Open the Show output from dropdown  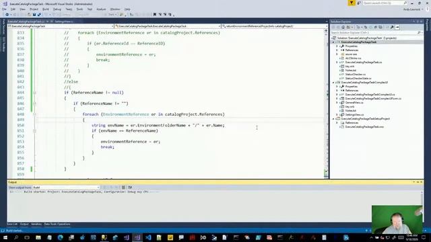(66, 188)
